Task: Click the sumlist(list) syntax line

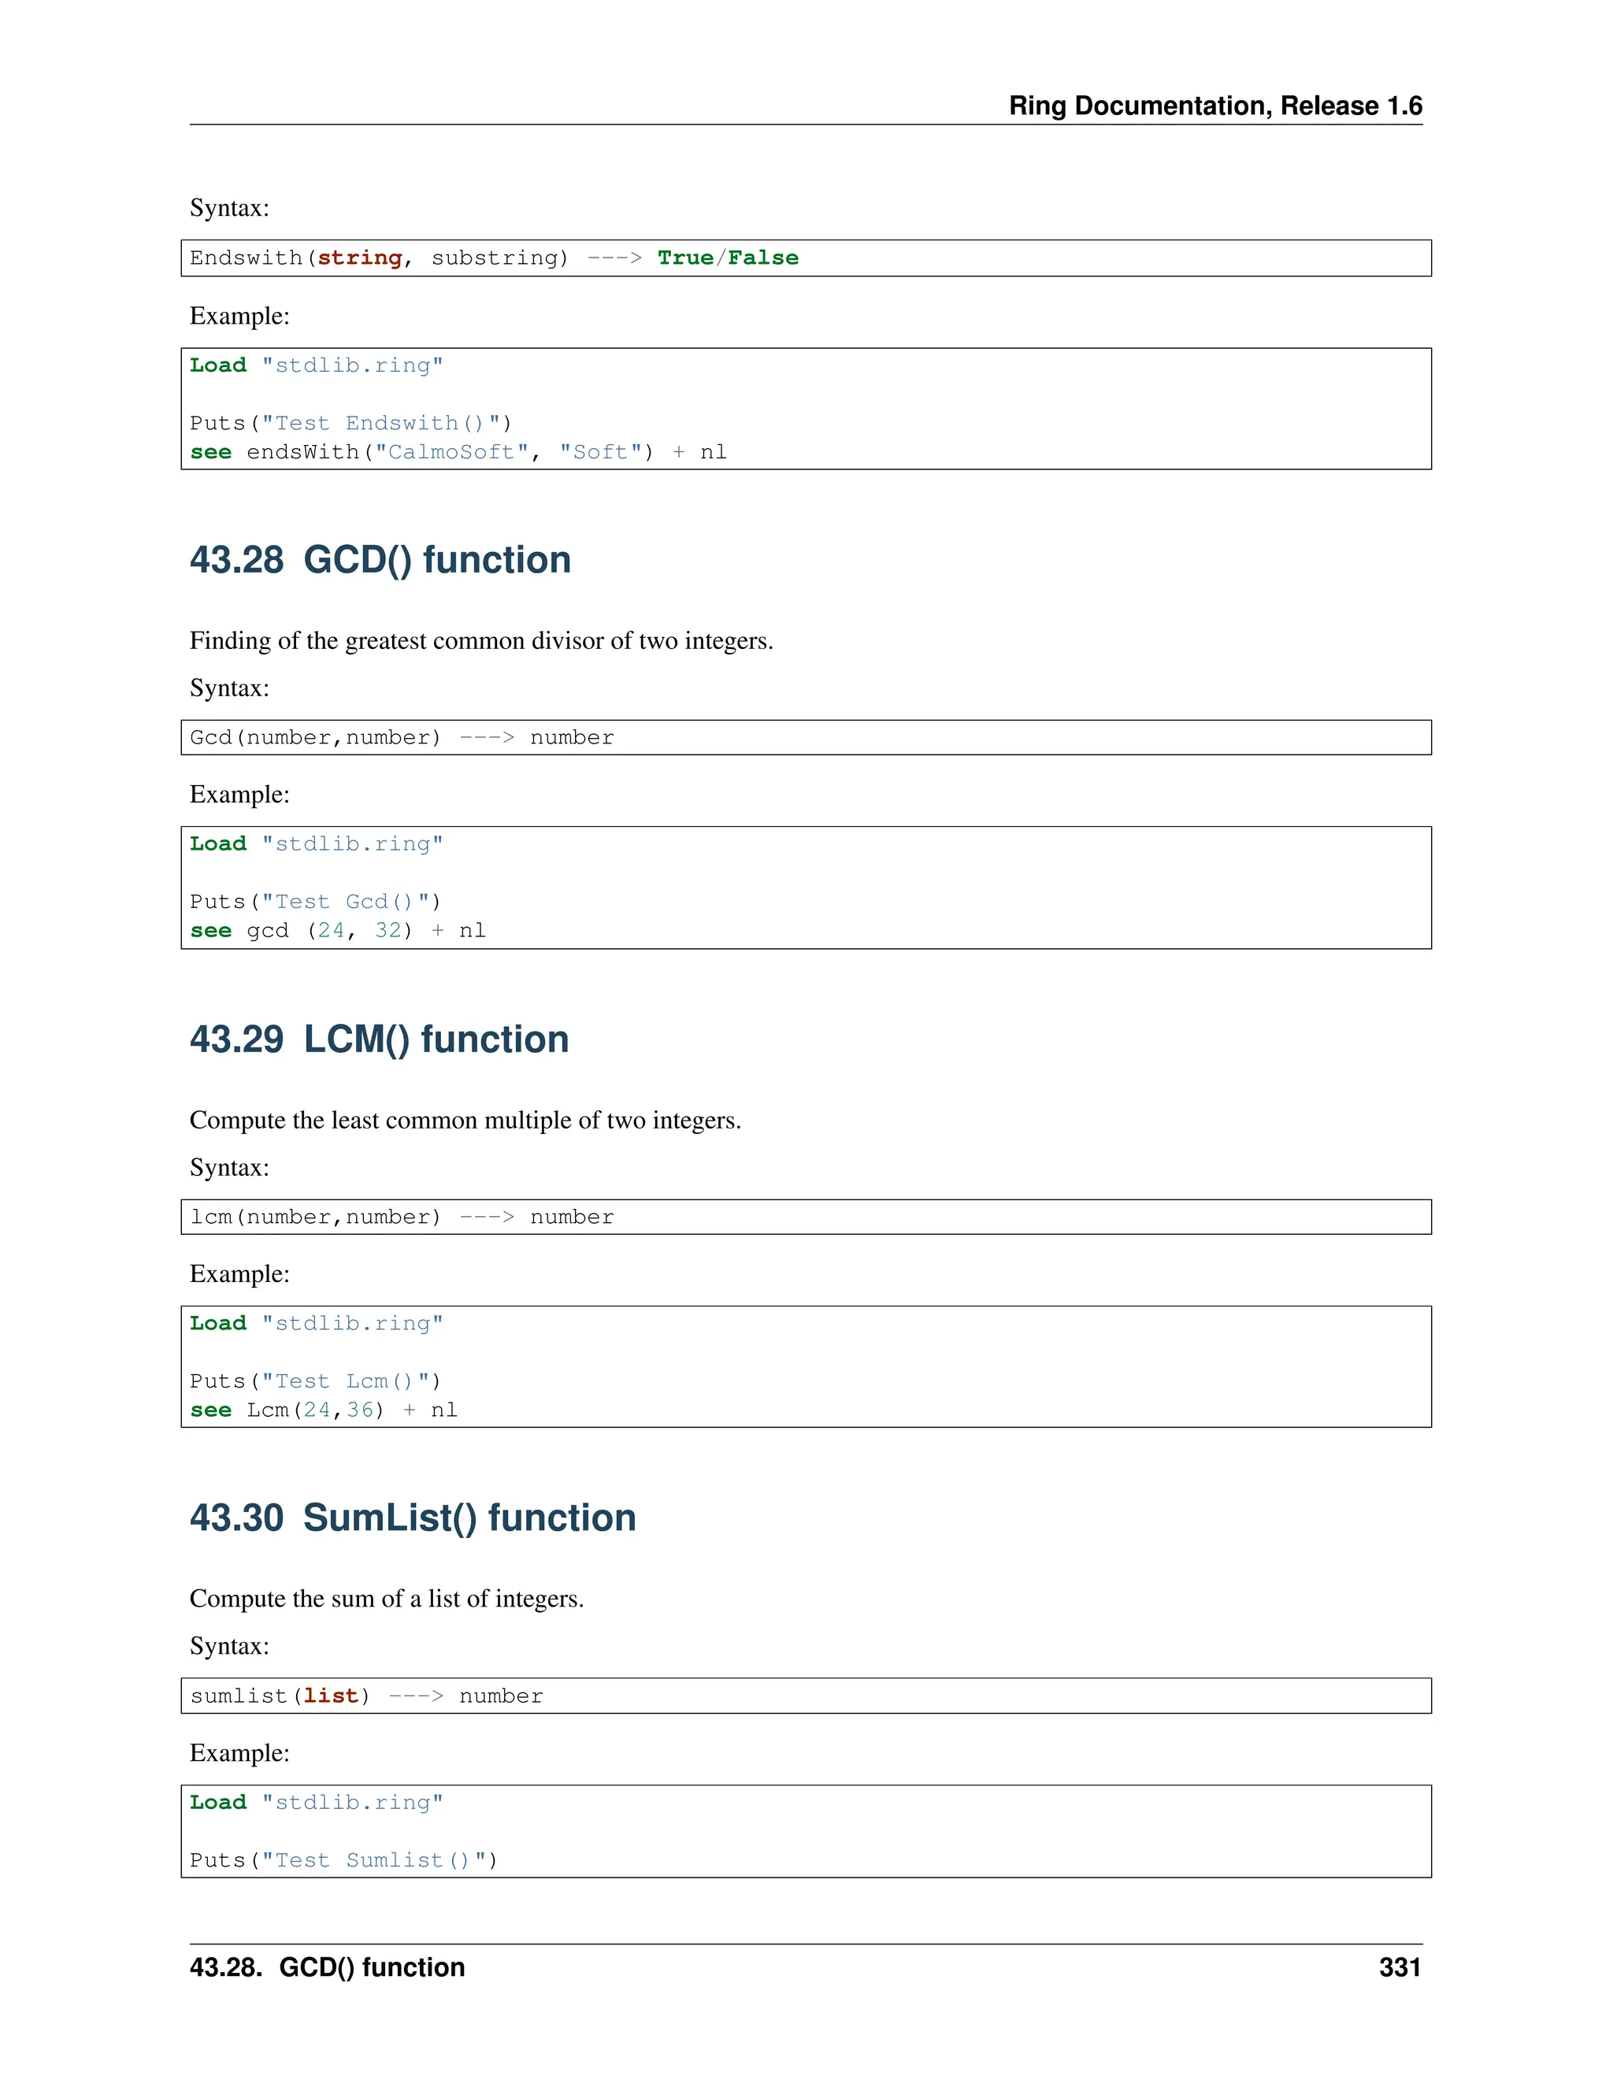Action: pyautogui.click(x=366, y=1696)
